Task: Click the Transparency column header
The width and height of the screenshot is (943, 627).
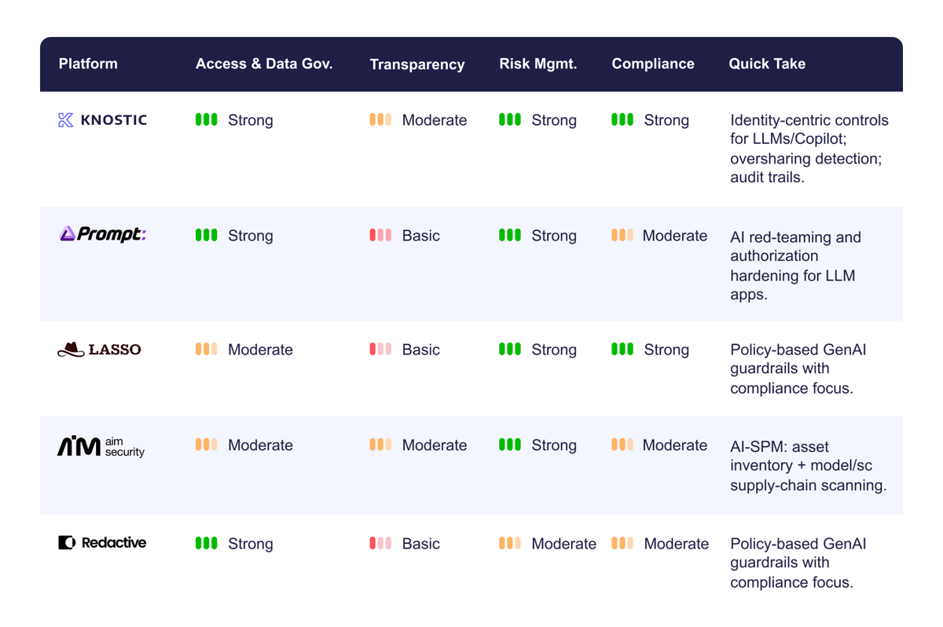Action: pos(417,64)
